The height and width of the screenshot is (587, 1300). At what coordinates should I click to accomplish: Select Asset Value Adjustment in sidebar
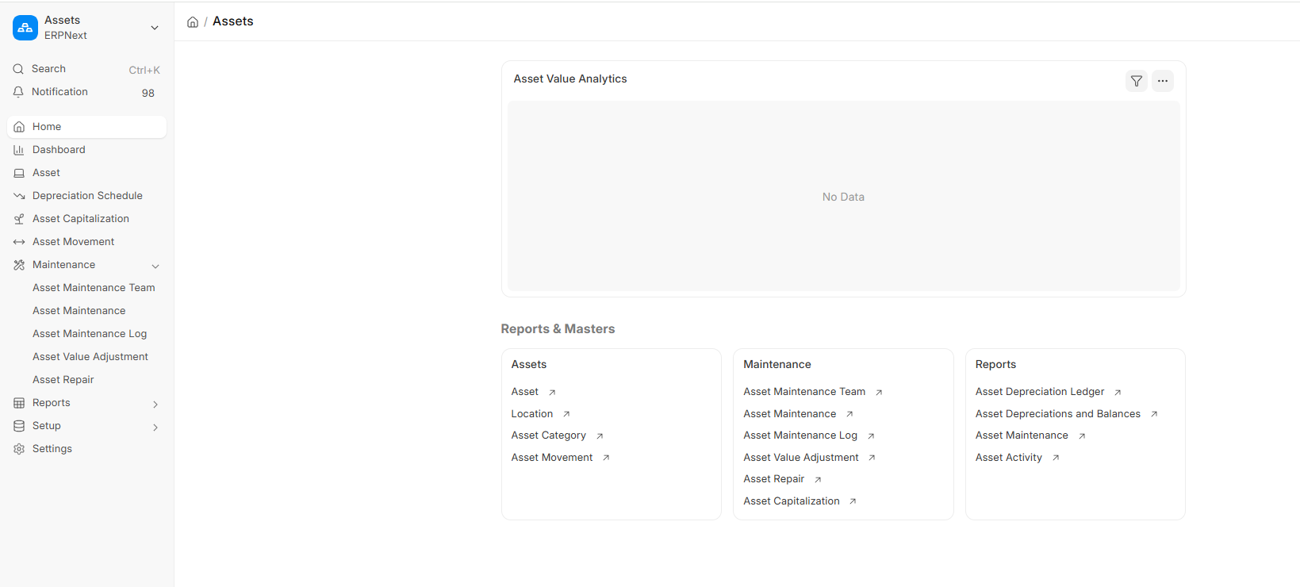[90, 357]
